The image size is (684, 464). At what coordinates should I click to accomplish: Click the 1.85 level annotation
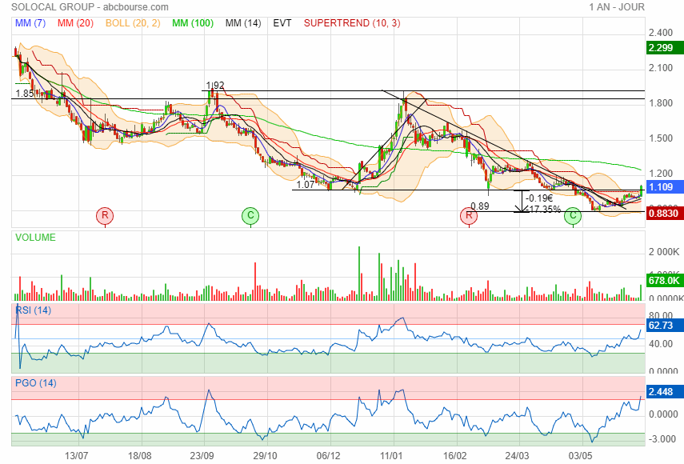click(25, 94)
